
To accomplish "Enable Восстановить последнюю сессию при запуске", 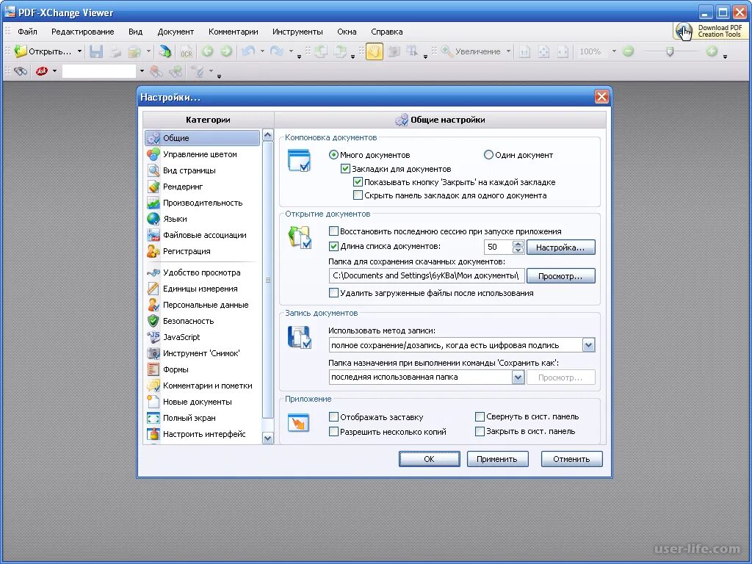I will pyautogui.click(x=334, y=231).
